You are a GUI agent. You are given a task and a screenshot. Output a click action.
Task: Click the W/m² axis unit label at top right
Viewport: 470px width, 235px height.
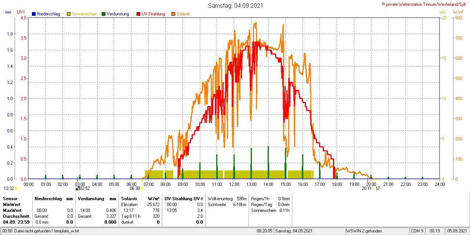click(x=459, y=12)
